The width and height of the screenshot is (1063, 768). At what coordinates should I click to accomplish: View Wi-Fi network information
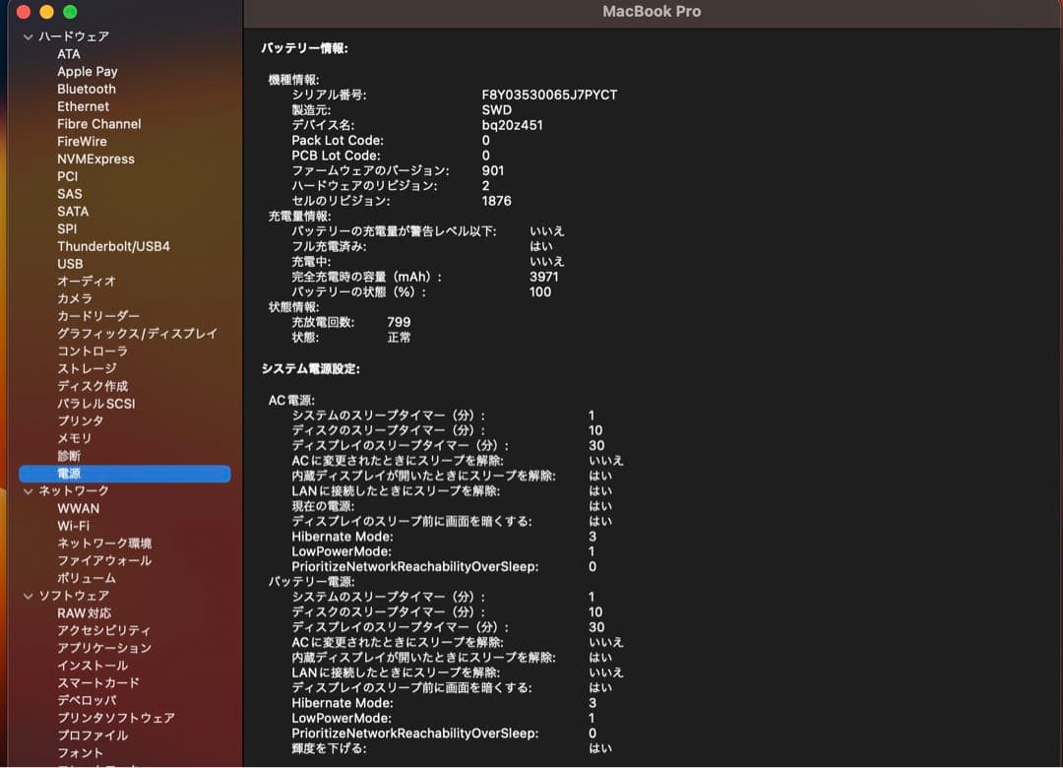pos(75,525)
